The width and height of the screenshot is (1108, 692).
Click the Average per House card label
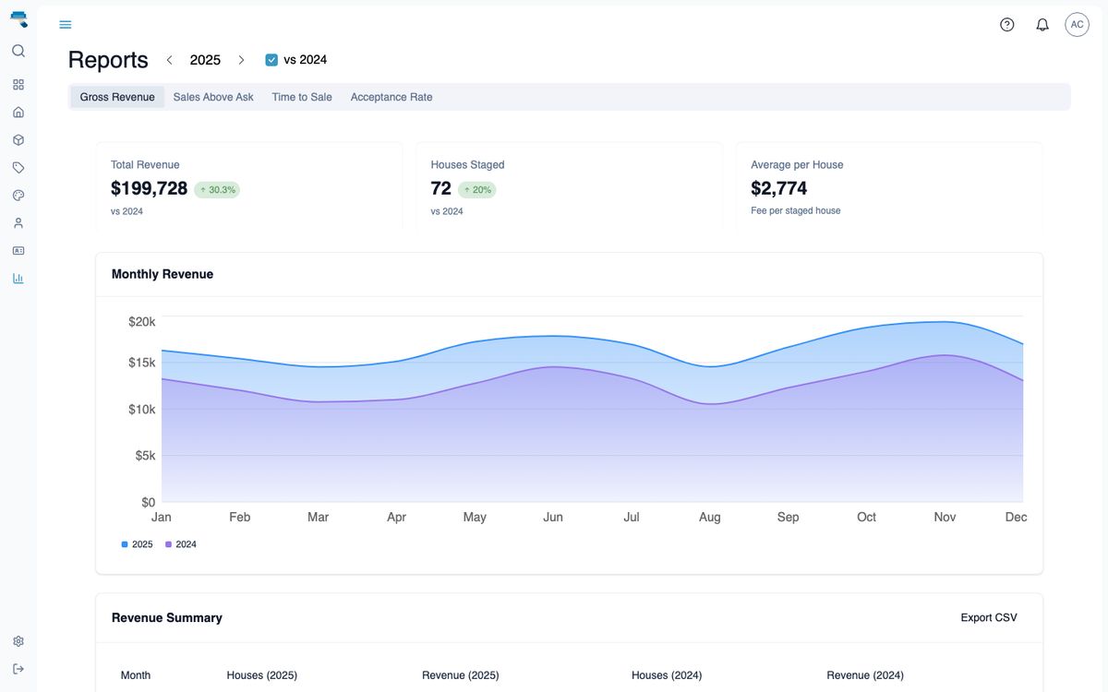click(x=797, y=165)
